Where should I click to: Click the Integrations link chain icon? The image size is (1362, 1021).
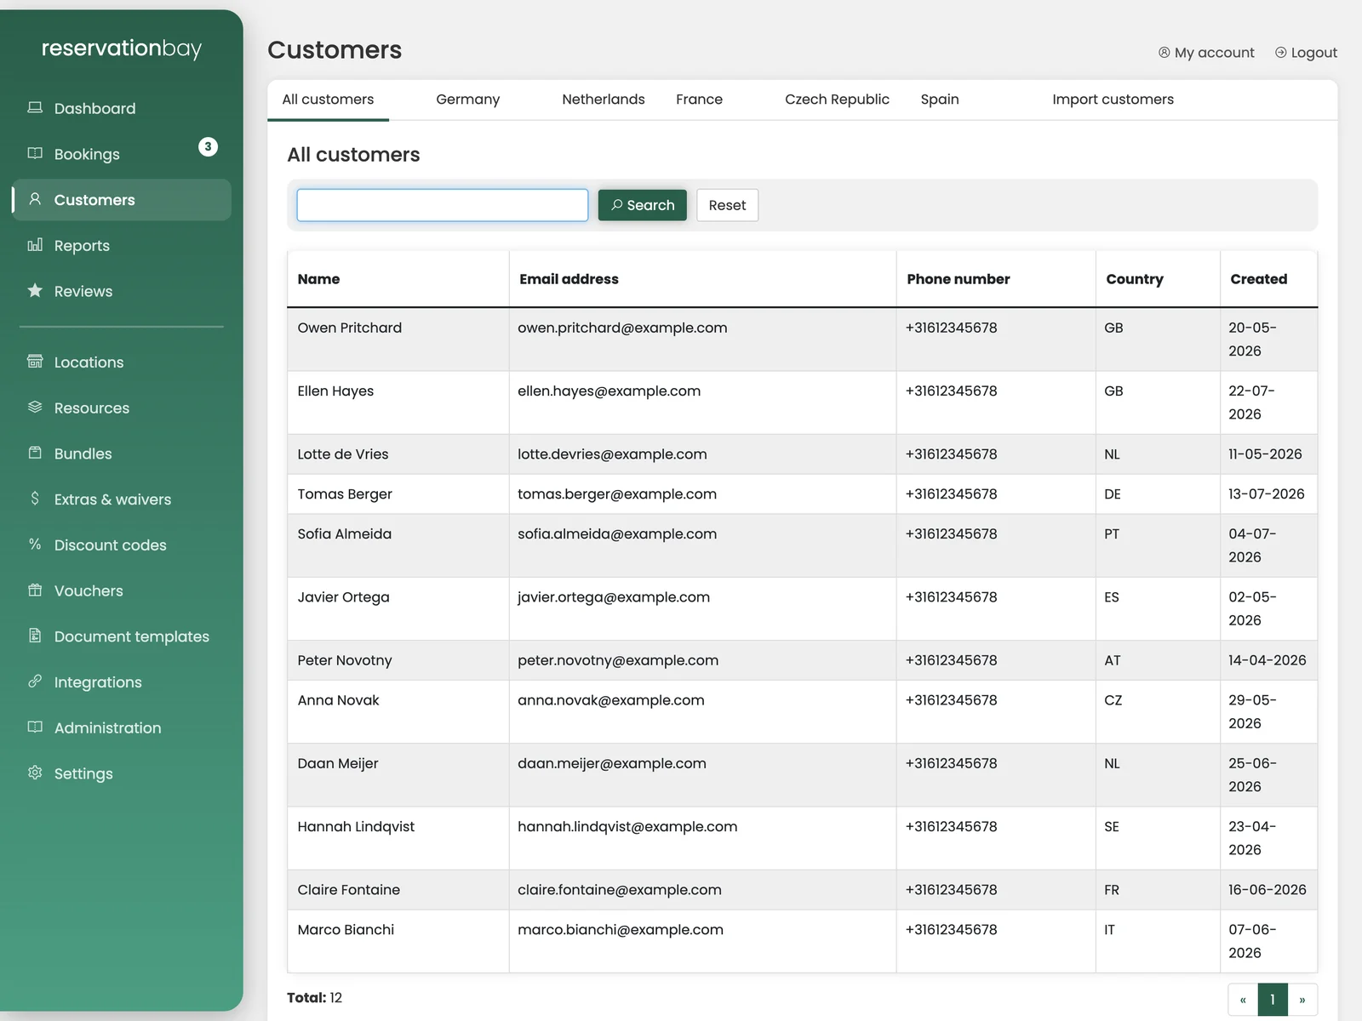[35, 682]
